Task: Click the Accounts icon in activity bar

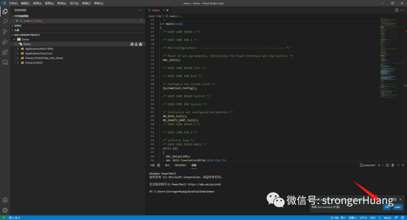Action: pos(5,200)
